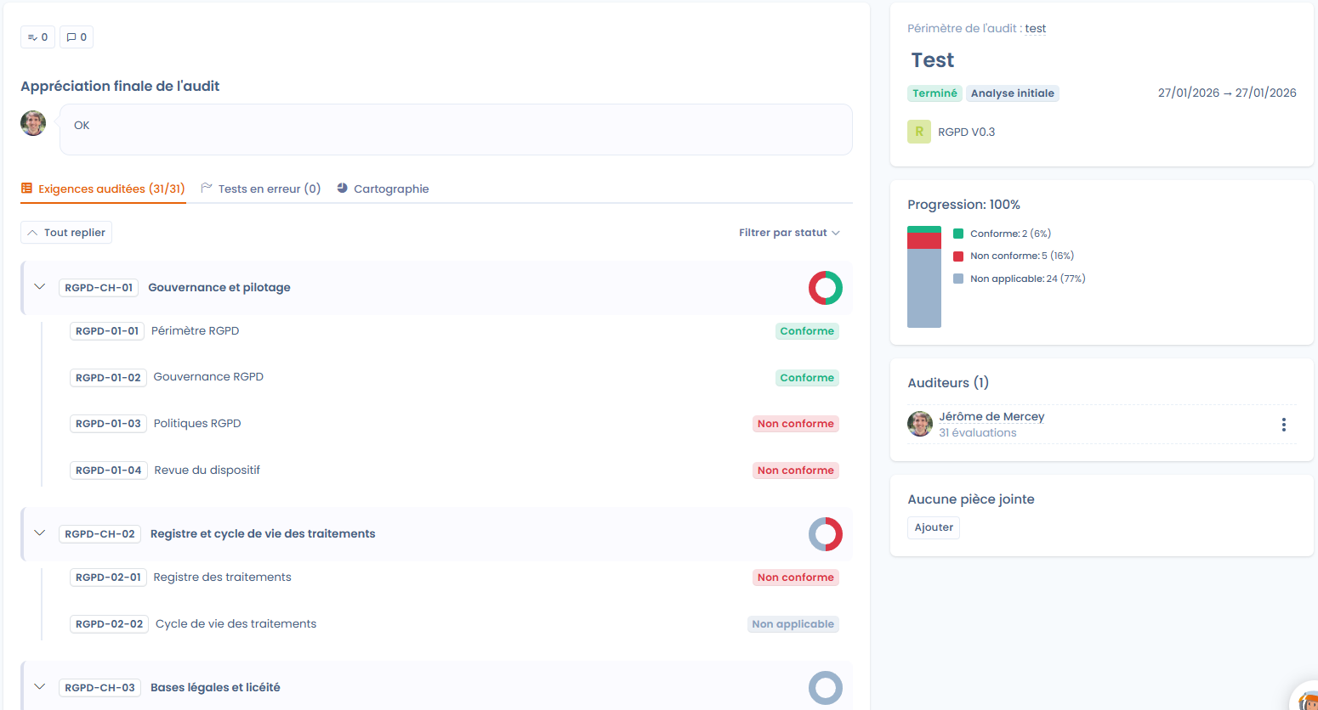Screen dimensions: 1318x710
Task: Click the Registre et cycle de vie donut chart
Action: (x=825, y=534)
